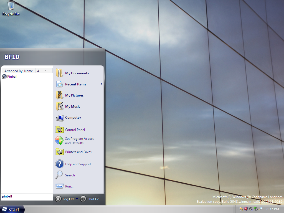Open Printers and Faxes
Viewport: 284px width, 213px height.
pyautogui.click(x=78, y=152)
